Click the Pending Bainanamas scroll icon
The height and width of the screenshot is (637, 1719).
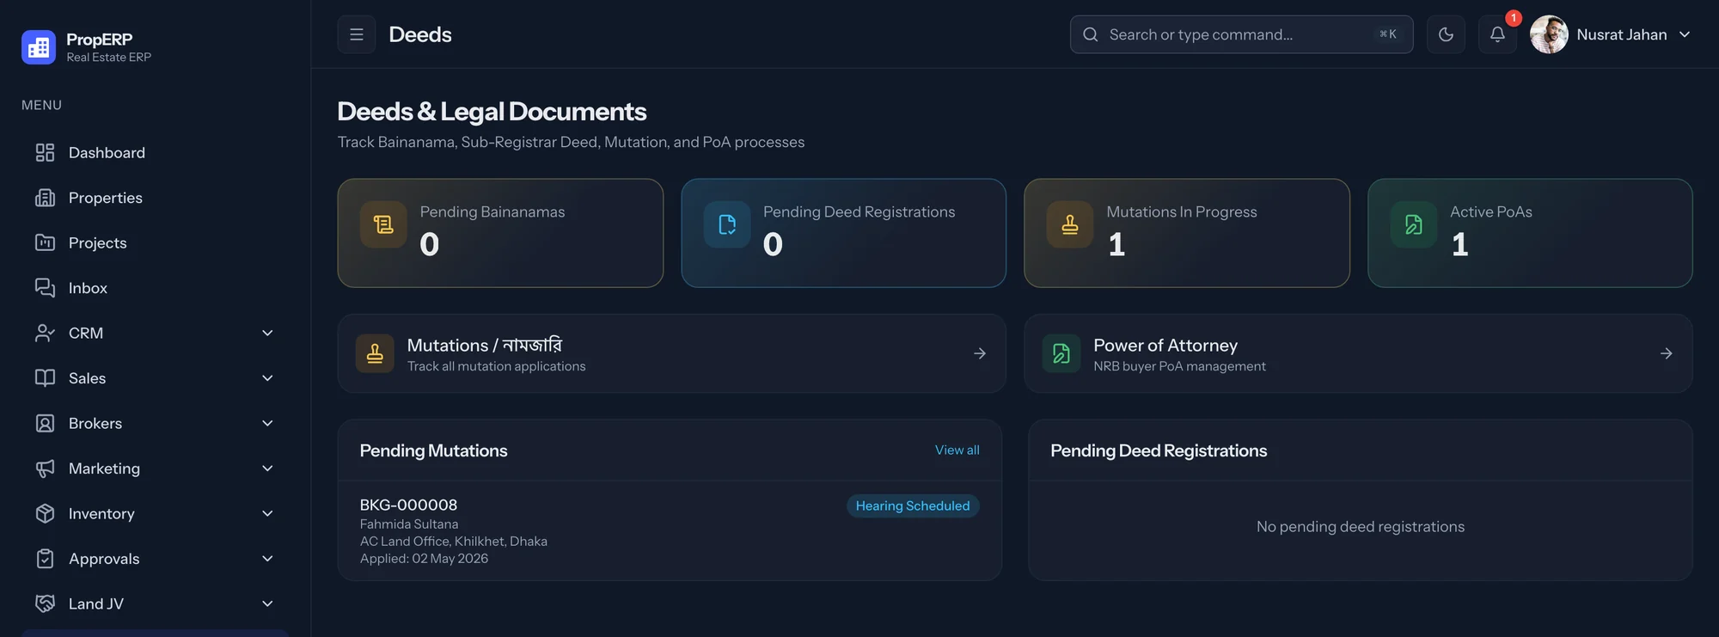coord(383,224)
